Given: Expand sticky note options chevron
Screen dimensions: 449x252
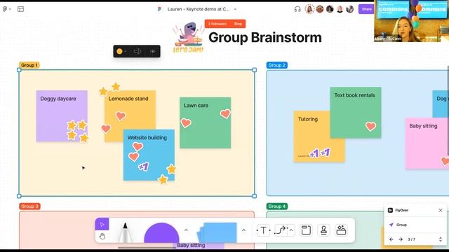Looking at the screenshot, I should pyautogui.click(x=243, y=230).
